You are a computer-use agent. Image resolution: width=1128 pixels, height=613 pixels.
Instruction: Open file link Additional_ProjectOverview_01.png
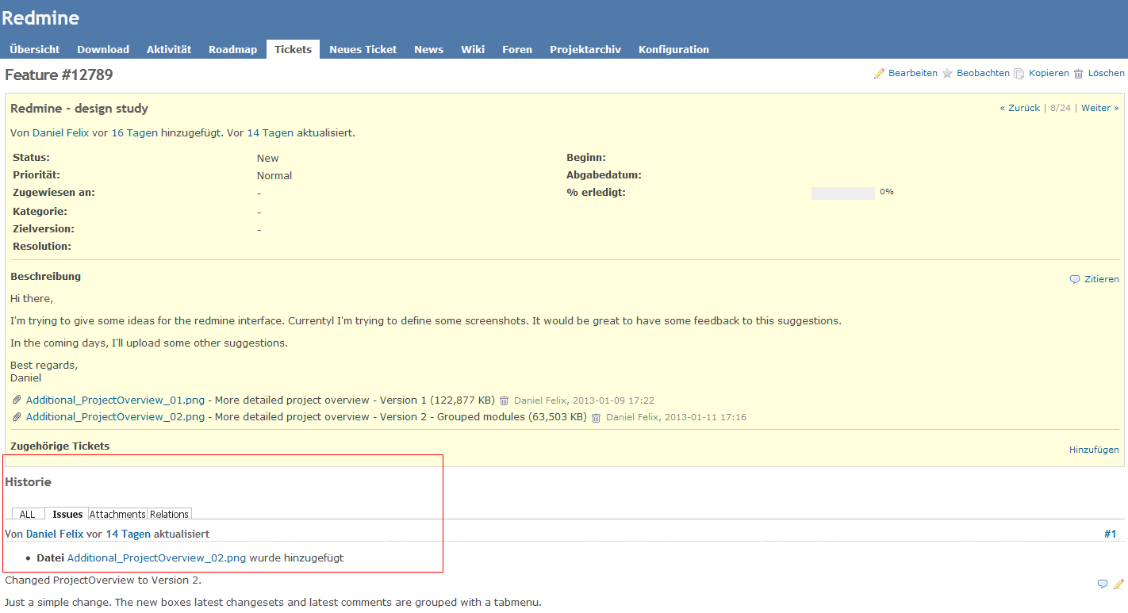point(115,400)
